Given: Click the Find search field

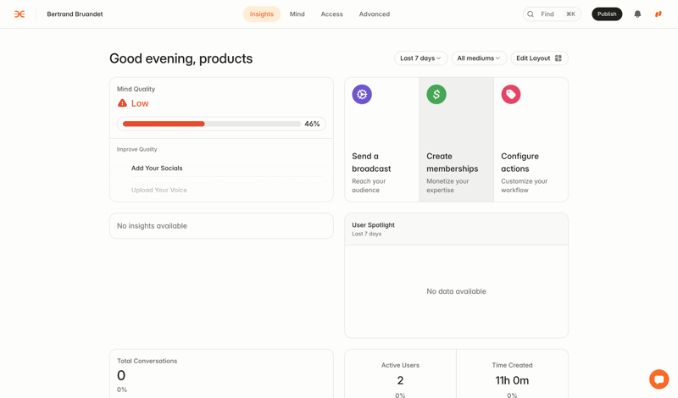Looking at the screenshot, I should tap(553, 14).
